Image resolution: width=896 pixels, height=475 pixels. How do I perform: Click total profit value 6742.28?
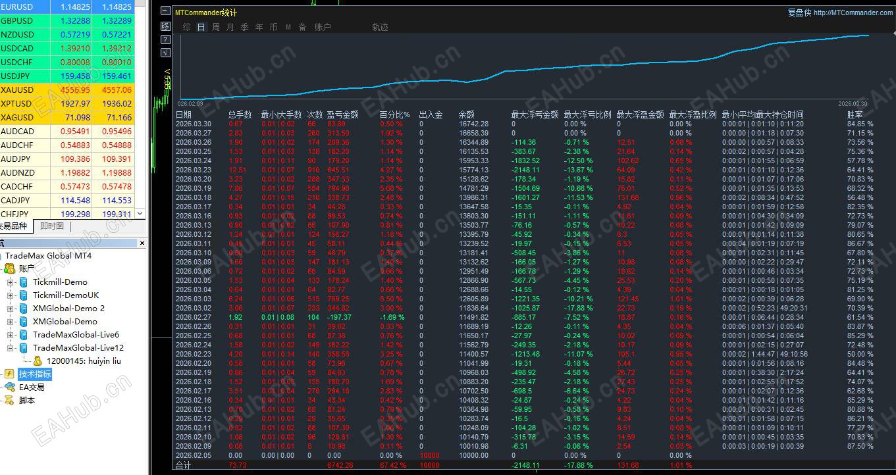click(x=340, y=465)
